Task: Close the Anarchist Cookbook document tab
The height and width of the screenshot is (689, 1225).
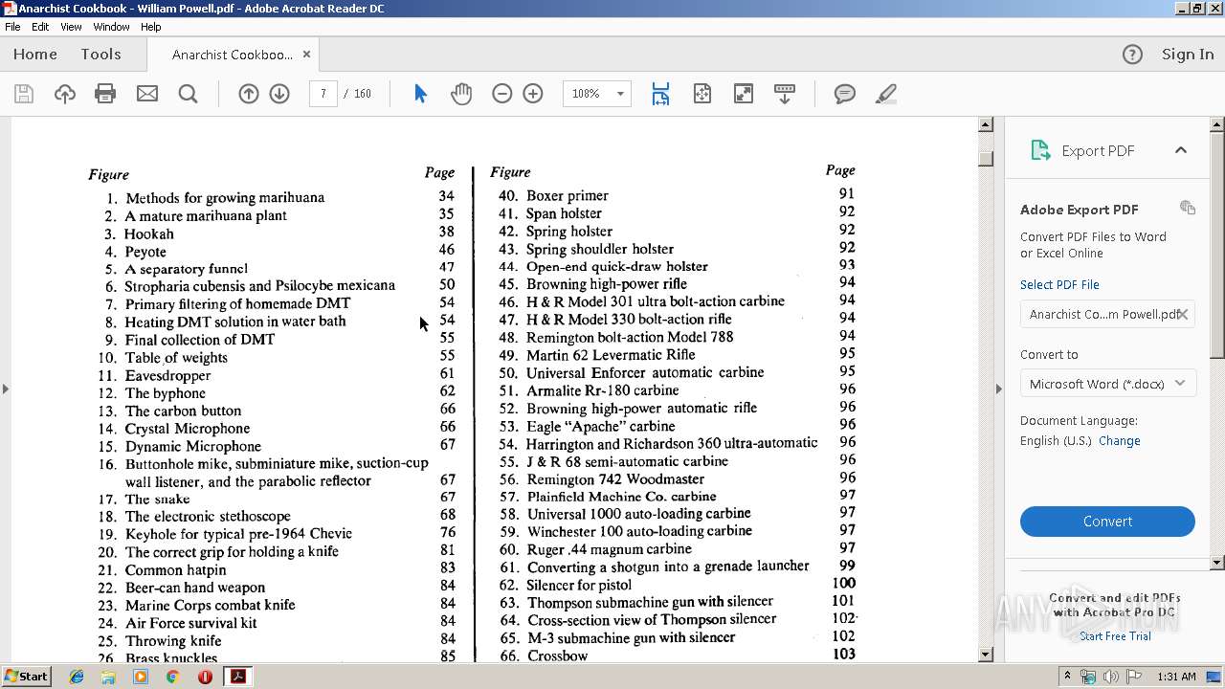Action: pyautogui.click(x=306, y=55)
